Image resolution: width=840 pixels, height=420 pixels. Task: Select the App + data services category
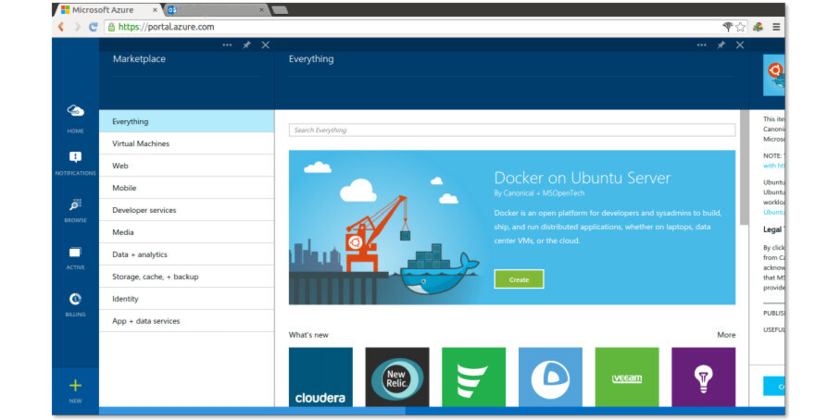pyautogui.click(x=186, y=321)
